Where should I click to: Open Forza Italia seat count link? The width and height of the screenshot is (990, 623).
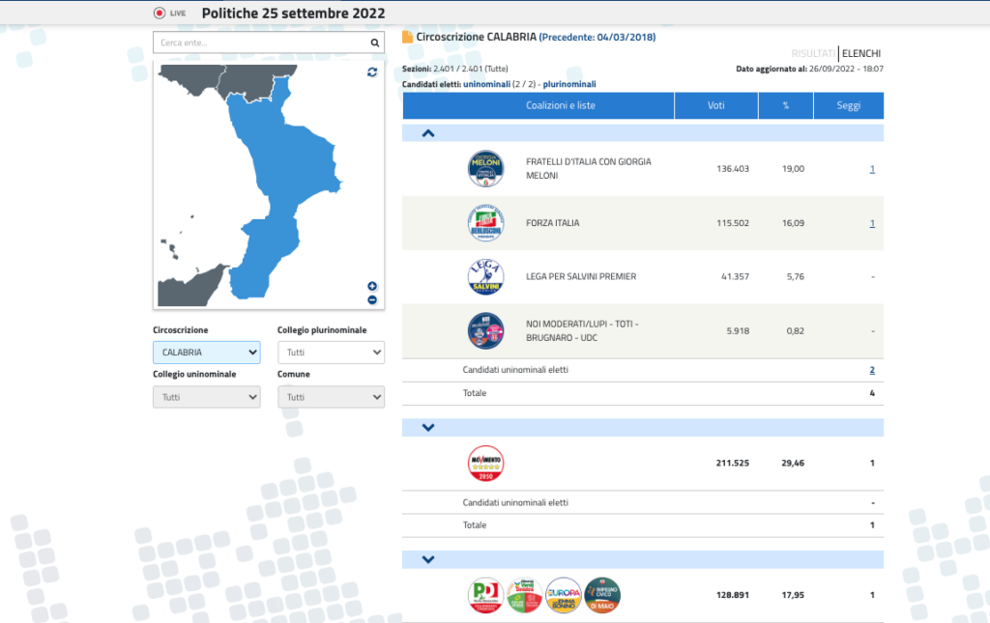873,223
